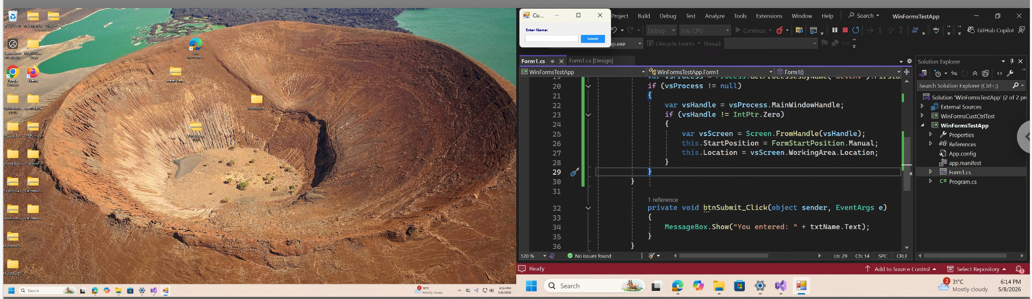Toggle pin on Form1.cs tab
The height and width of the screenshot is (299, 1032).
coord(552,61)
